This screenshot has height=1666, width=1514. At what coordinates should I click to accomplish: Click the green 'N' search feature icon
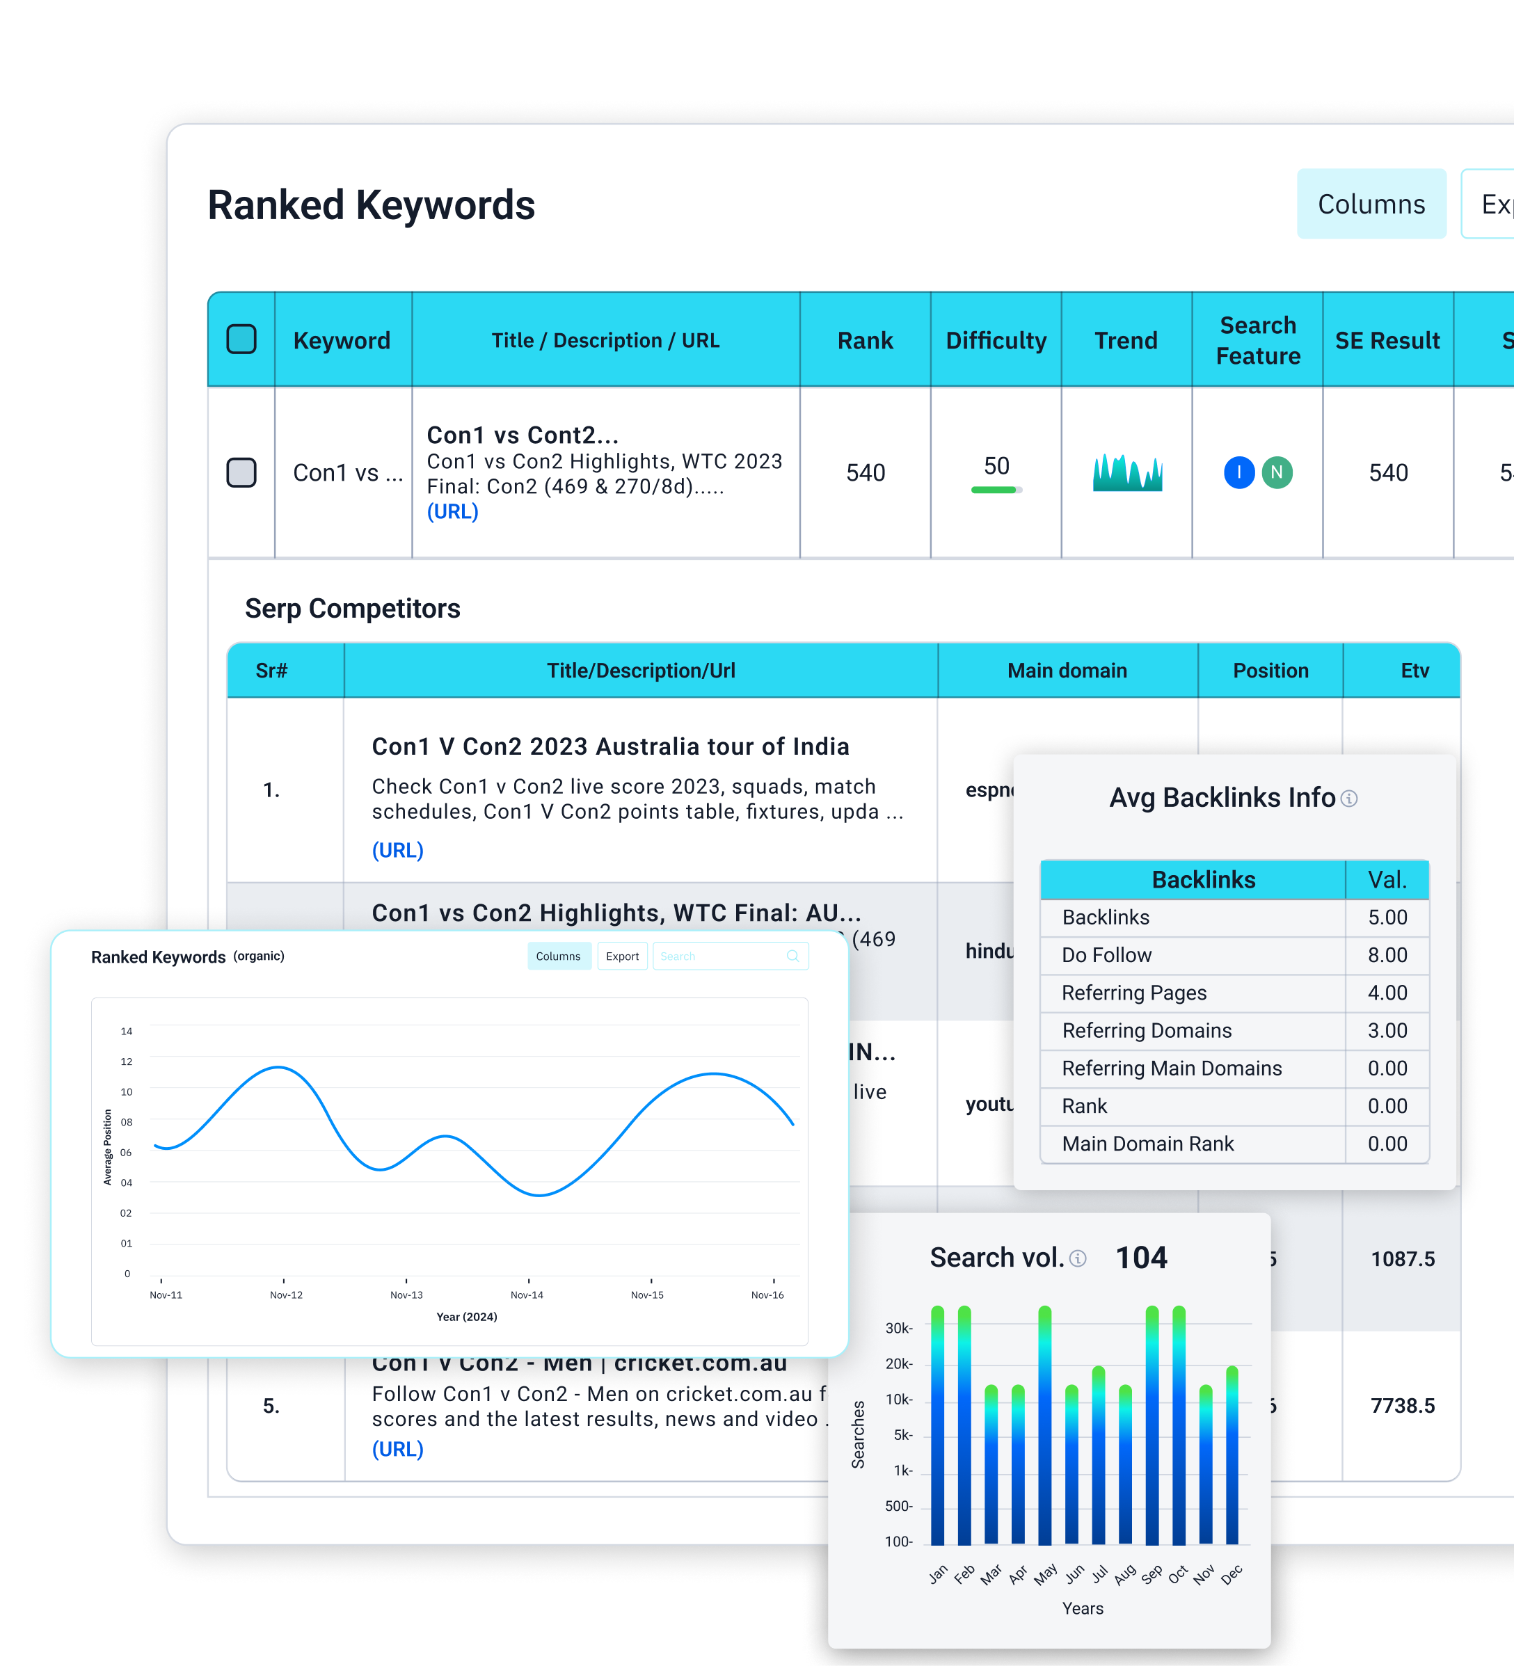tap(1276, 473)
